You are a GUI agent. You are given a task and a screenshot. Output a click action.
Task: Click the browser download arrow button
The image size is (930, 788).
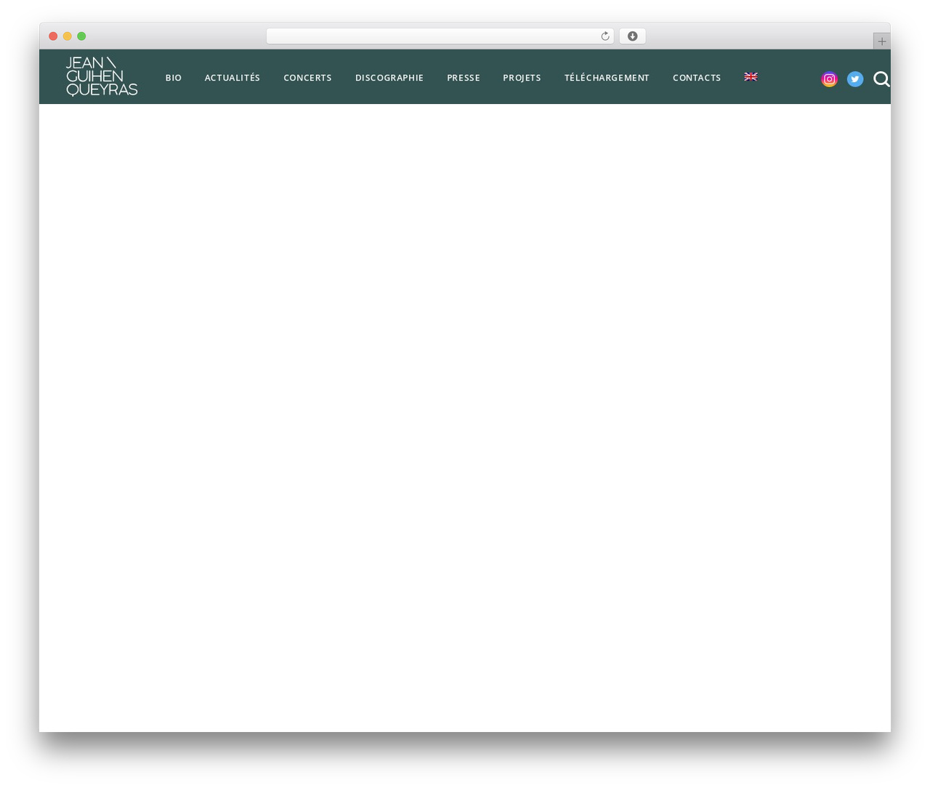coord(632,36)
